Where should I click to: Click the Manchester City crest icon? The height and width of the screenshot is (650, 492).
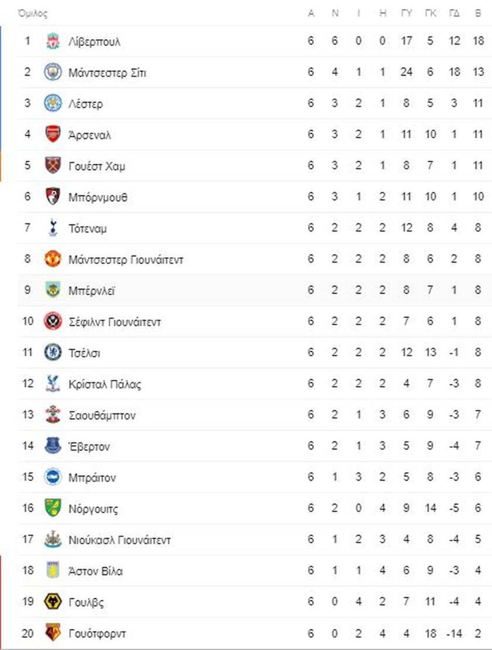(53, 72)
